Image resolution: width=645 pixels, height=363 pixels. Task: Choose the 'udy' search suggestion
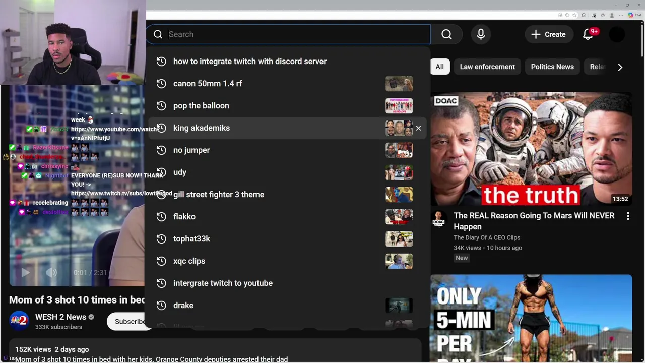tap(288, 172)
